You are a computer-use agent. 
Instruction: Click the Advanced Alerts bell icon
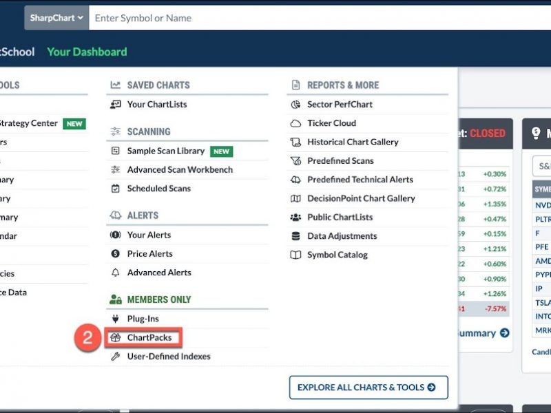point(115,273)
